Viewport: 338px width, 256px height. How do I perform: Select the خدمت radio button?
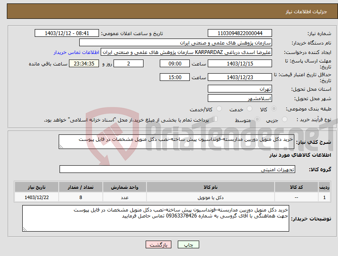[x=249, y=109]
